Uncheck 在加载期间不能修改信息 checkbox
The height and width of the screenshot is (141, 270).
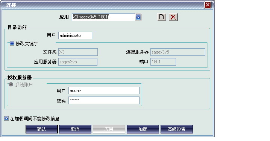point(6,118)
